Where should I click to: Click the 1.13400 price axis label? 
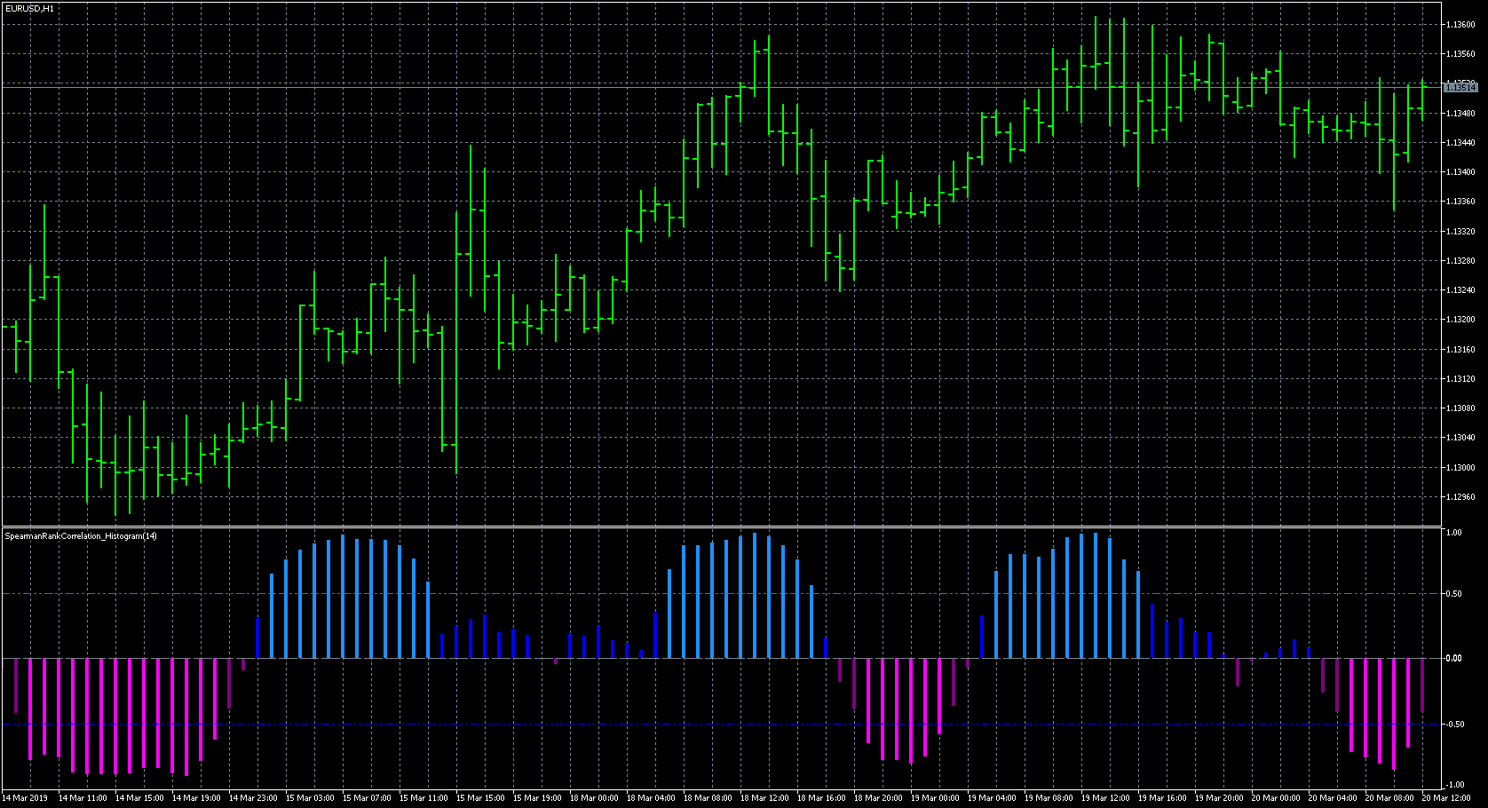click(1461, 172)
